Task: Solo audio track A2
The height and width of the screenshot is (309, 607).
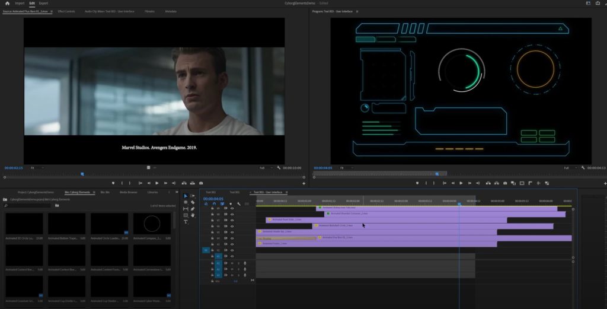Action: point(238,269)
